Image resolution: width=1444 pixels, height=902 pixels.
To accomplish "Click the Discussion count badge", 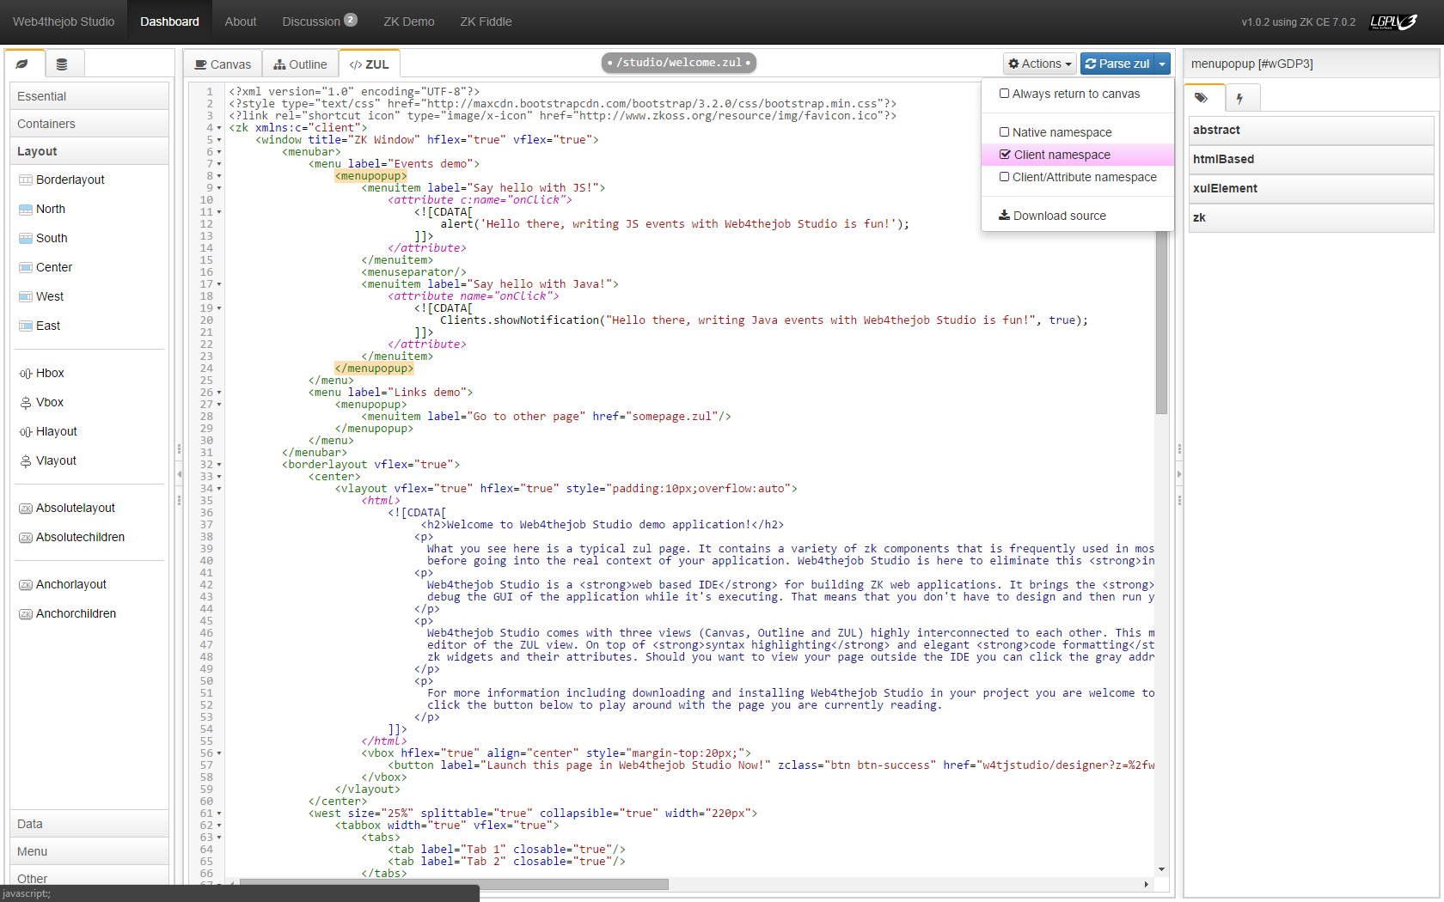I will (x=351, y=20).
